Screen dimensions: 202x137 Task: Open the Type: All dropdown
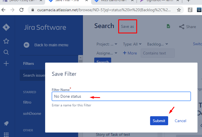(x=132, y=44)
